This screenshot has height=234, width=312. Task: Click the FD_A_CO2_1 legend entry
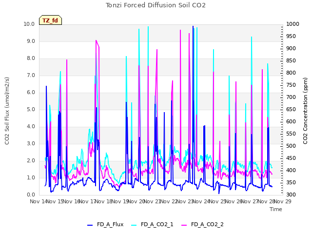(x=152, y=224)
